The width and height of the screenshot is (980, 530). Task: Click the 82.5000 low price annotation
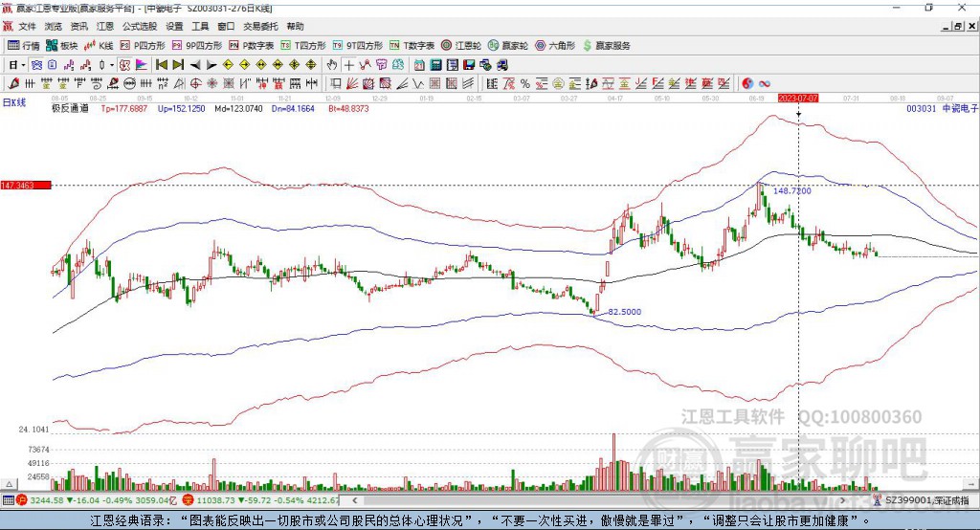pyautogui.click(x=624, y=311)
